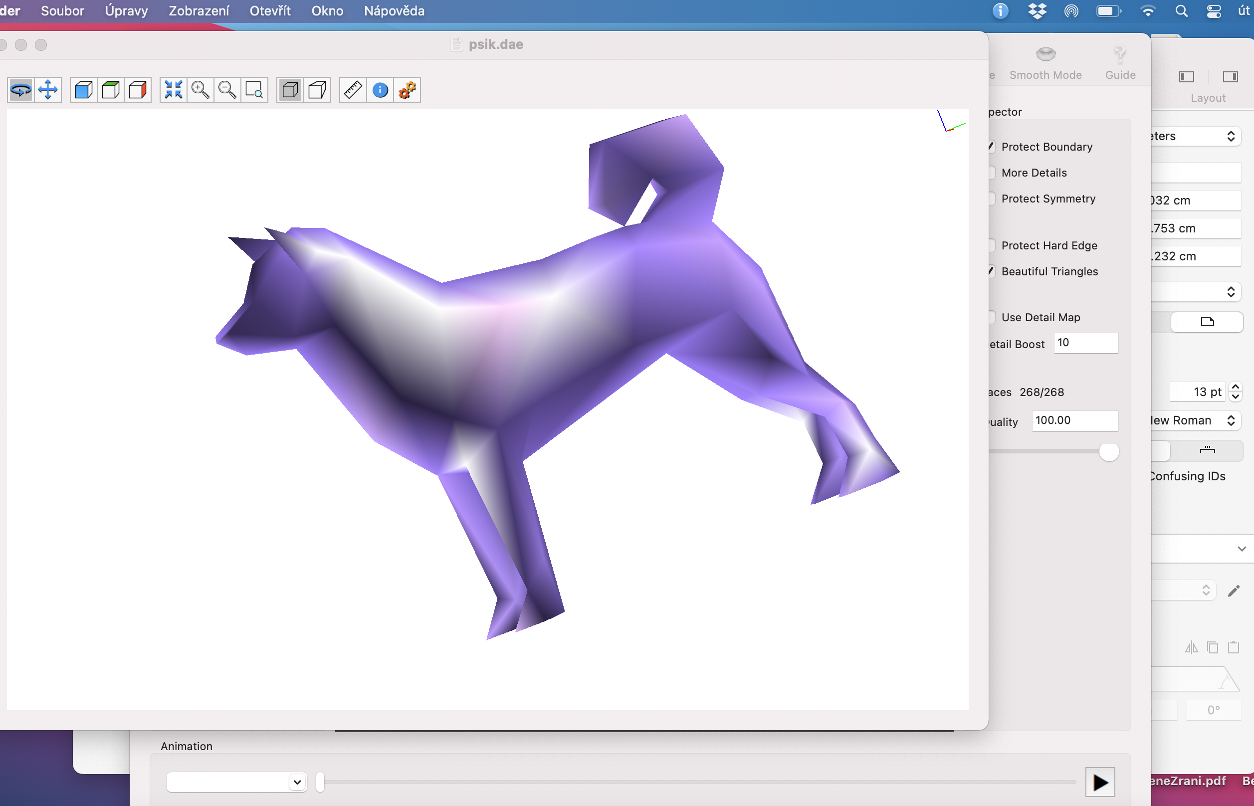1254x806 pixels.
Task: Switch to side view red cube
Action: (x=138, y=90)
